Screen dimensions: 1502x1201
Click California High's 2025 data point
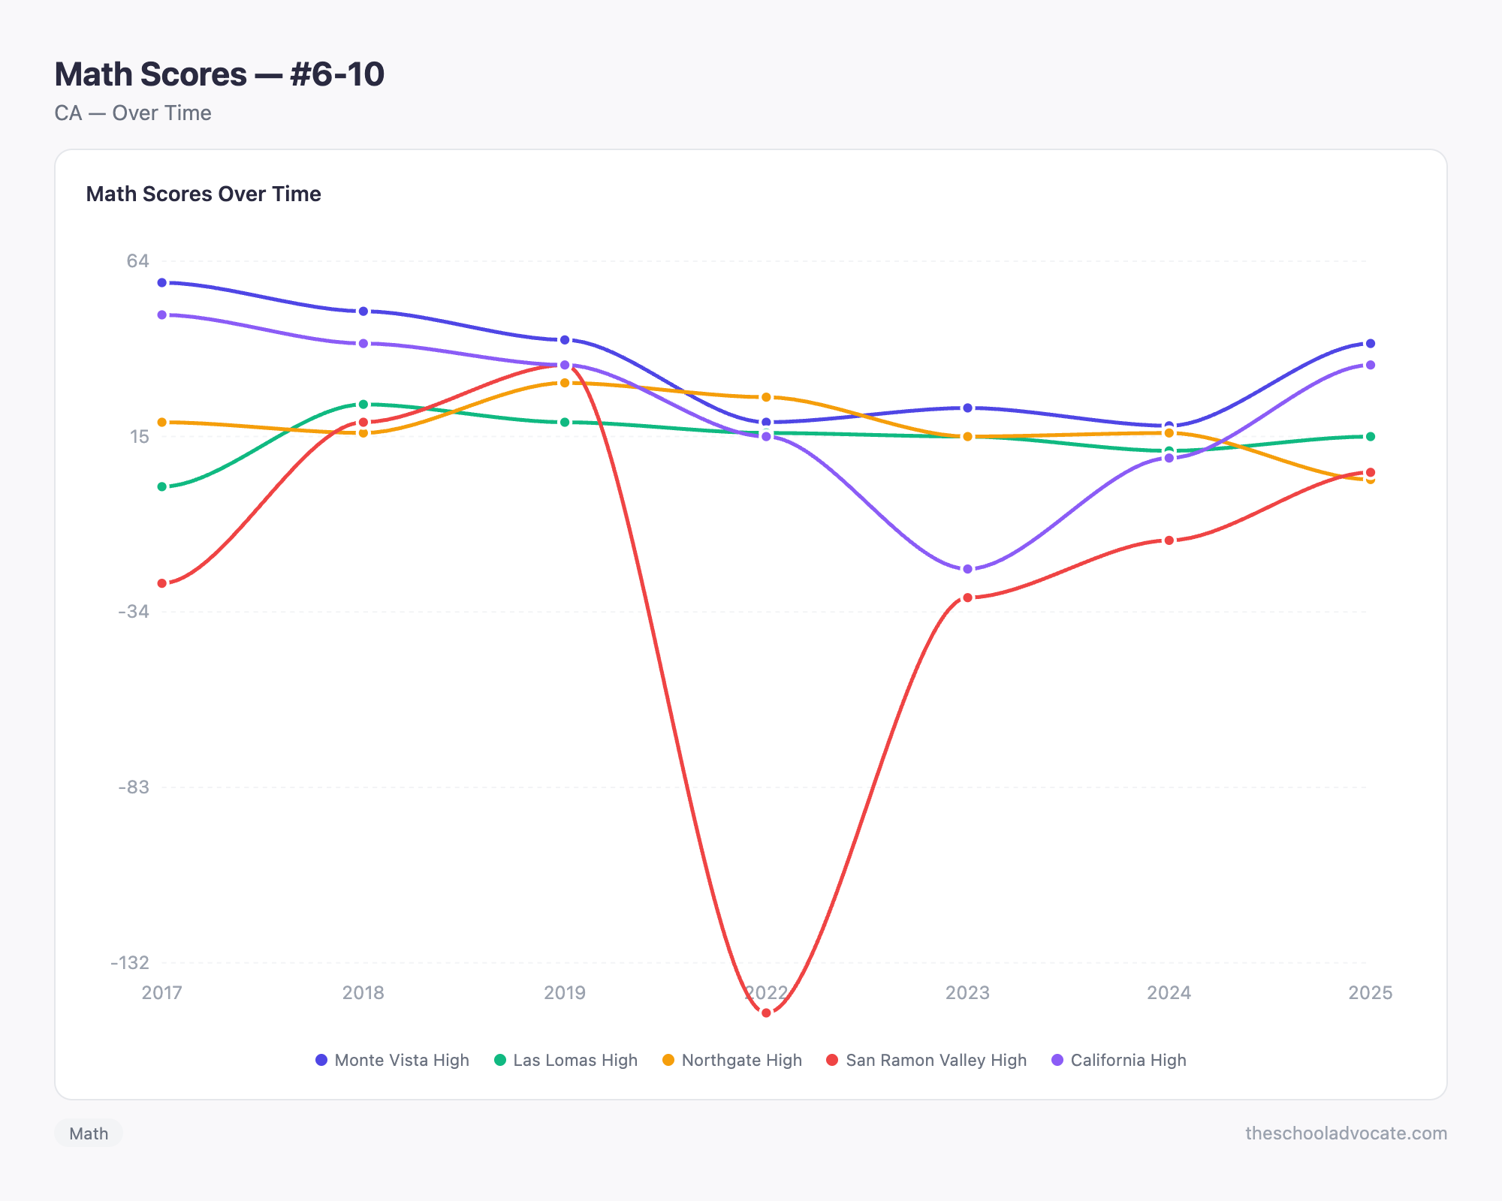(x=1370, y=365)
